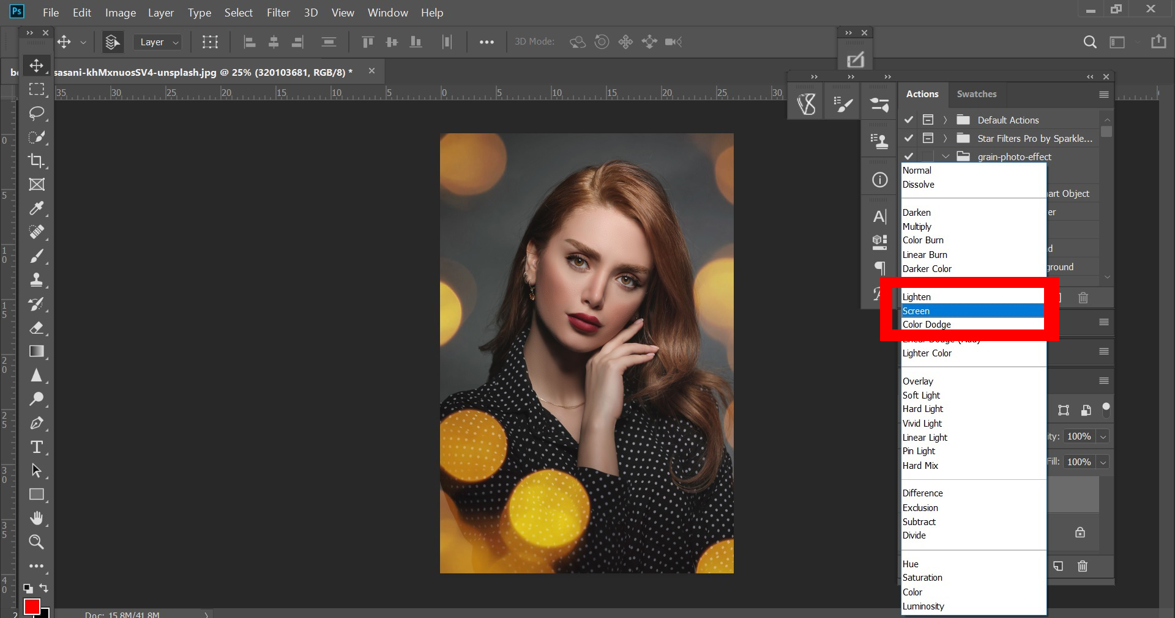Select the Crop tool
Image resolution: width=1175 pixels, height=618 pixels.
[37, 161]
